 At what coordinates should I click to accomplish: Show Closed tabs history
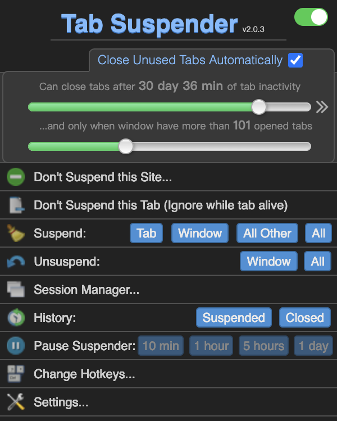(305, 317)
